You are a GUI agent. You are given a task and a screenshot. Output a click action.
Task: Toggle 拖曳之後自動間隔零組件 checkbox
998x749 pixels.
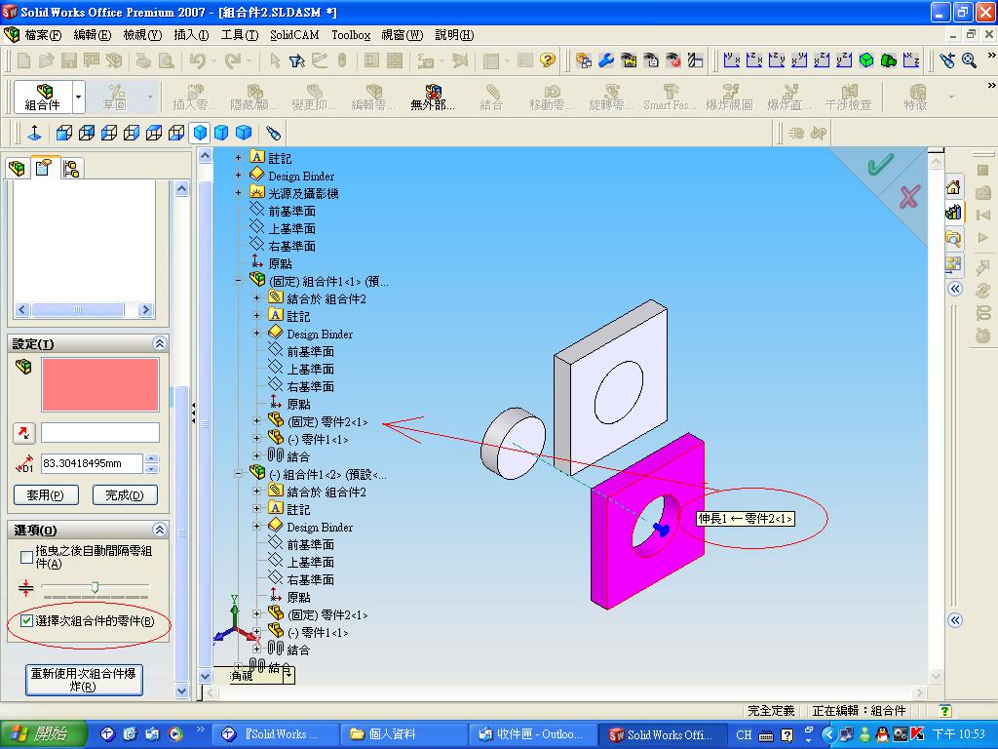click(x=26, y=557)
